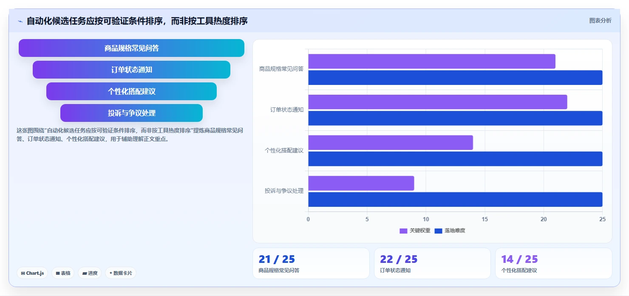The height and width of the screenshot is (296, 629).
Task: Click the blue bar for 商品规格常见问答
Action: pyautogui.click(x=455, y=78)
